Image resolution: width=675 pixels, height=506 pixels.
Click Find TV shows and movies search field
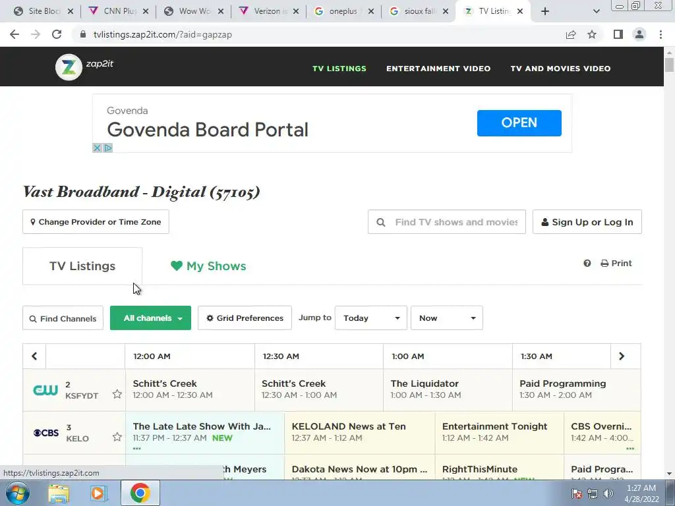click(447, 222)
